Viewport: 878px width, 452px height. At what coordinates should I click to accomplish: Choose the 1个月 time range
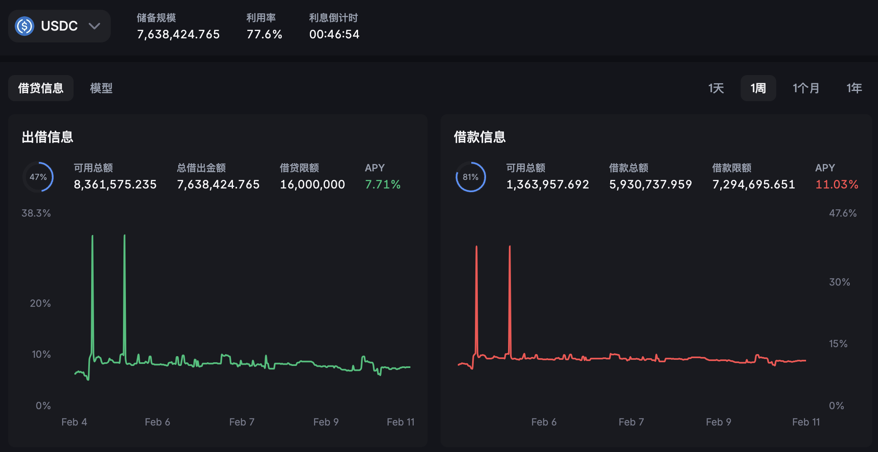point(806,88)
